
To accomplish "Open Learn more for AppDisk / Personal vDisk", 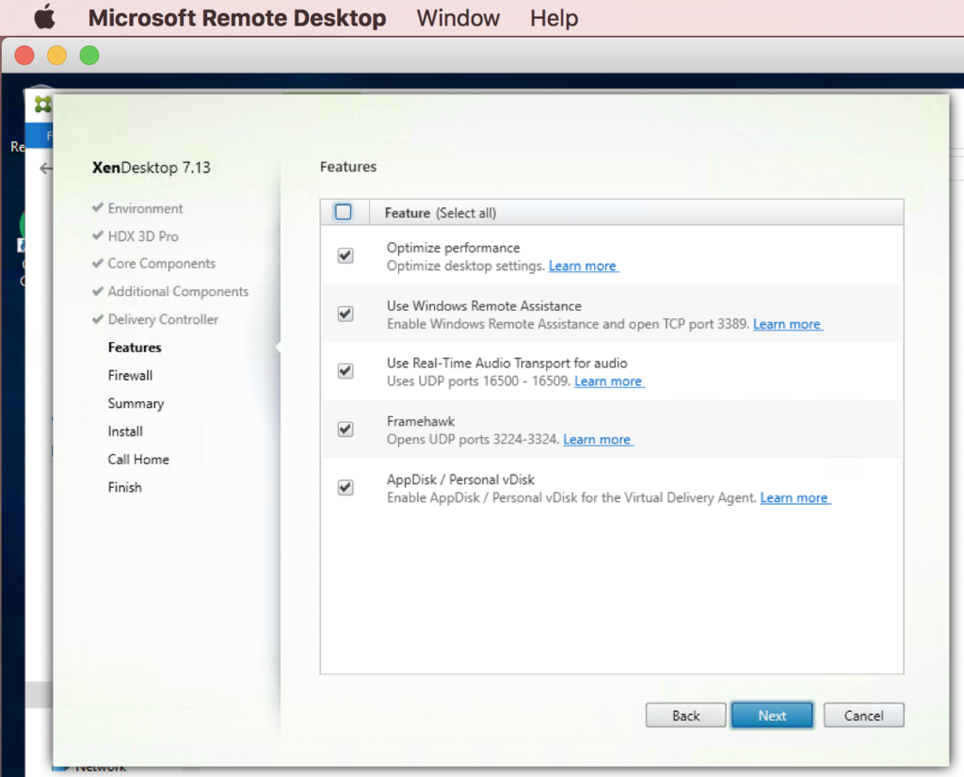I will pos(795,497).
